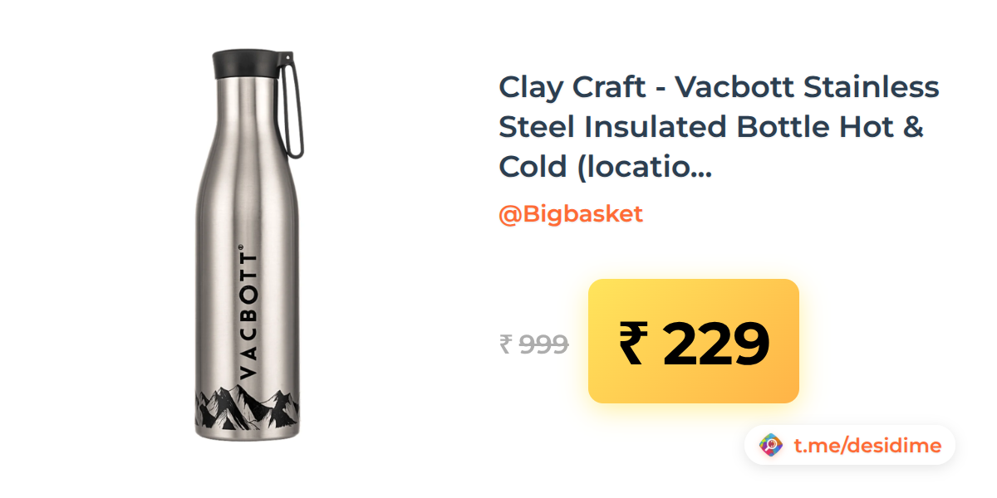This screenshot has height=498, width=997.
Task: Click the vertical VACBOTT logo on the bottle
Action: coord(248,312)
